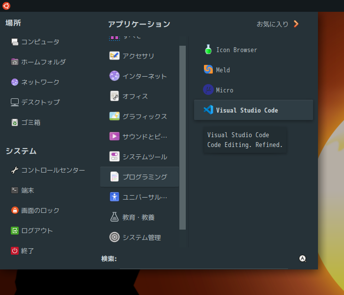
Task: Switch to お気に入り favorites view
Action: pos(272,24)
